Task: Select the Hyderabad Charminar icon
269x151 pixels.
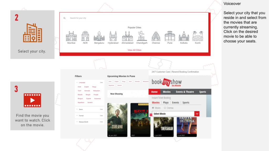Action: point(113,36)
